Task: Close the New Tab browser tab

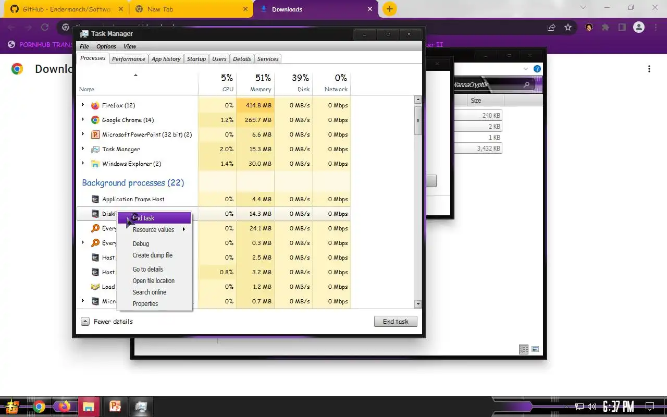Action: [246, 9]
